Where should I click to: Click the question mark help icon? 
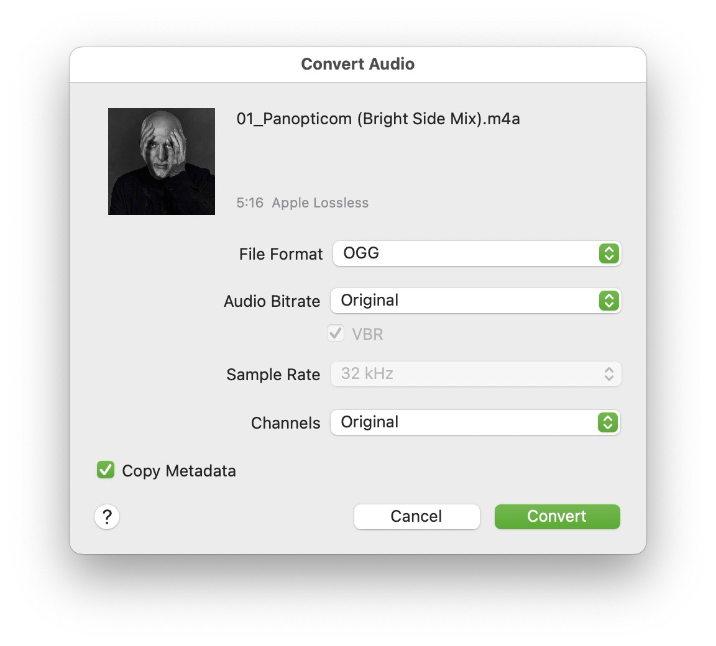(x=107, y=516)
